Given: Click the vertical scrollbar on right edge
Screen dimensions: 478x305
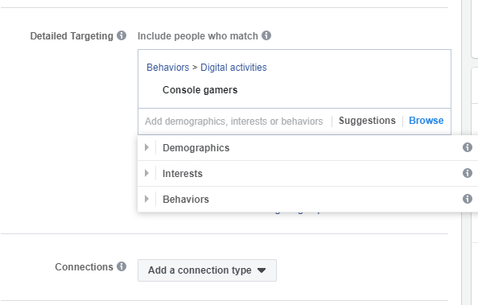Looking at the screenshot, I should [x=466, y=153].
